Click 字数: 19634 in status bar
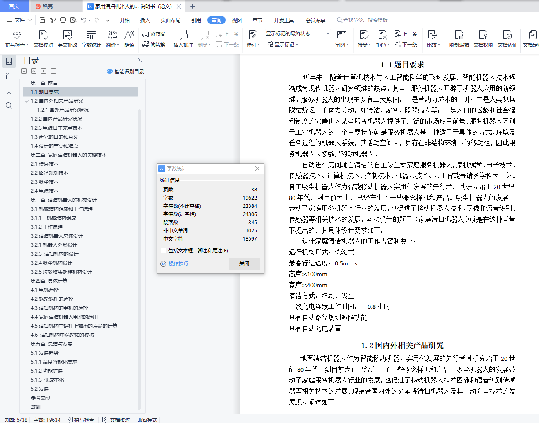Image resolution: width=539 pixels, height=423 pixels. 47,420
